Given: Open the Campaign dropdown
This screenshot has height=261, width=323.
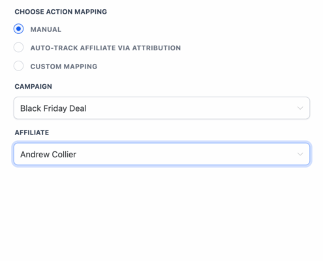Looking at the screenshot, I should tap(162, 108).
